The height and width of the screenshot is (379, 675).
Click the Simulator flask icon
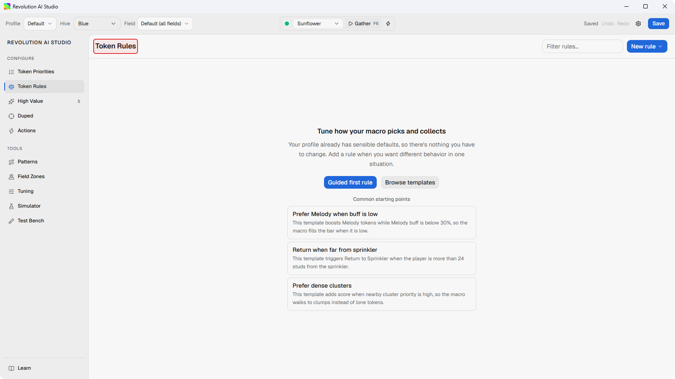(11, 206)
